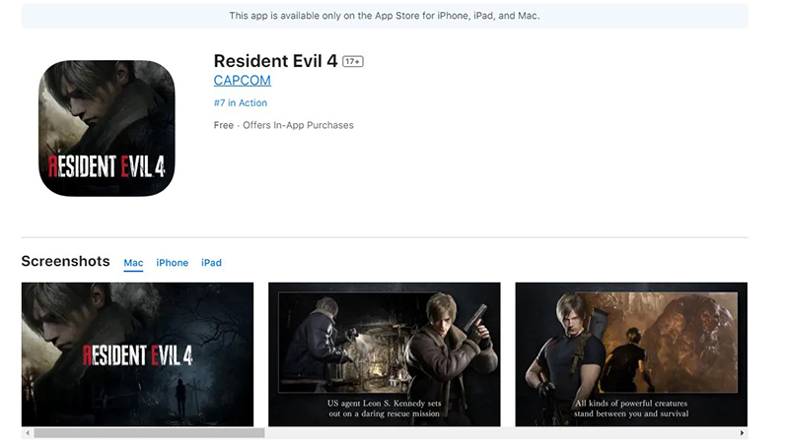Click the scrollbar right arrow
The image size is (789, 443).
click(742, 433)
